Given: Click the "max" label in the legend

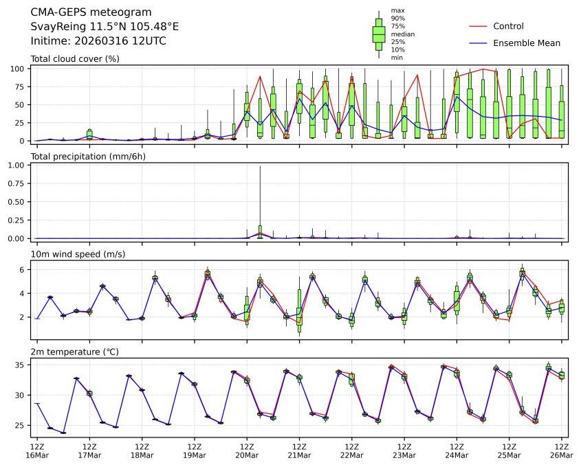Looking at the screenshot, I should (397, 10).
